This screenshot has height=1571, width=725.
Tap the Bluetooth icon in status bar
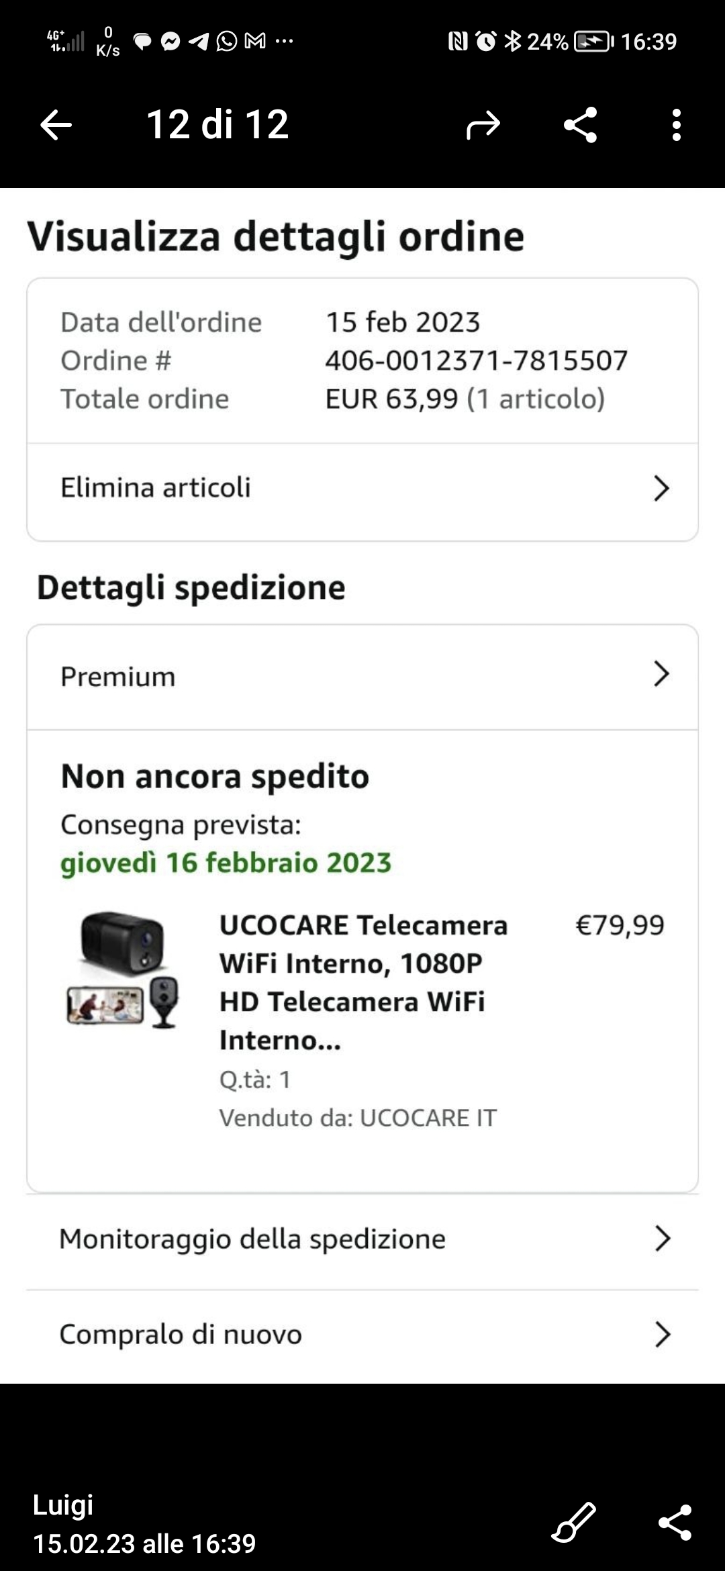[513, 41]
